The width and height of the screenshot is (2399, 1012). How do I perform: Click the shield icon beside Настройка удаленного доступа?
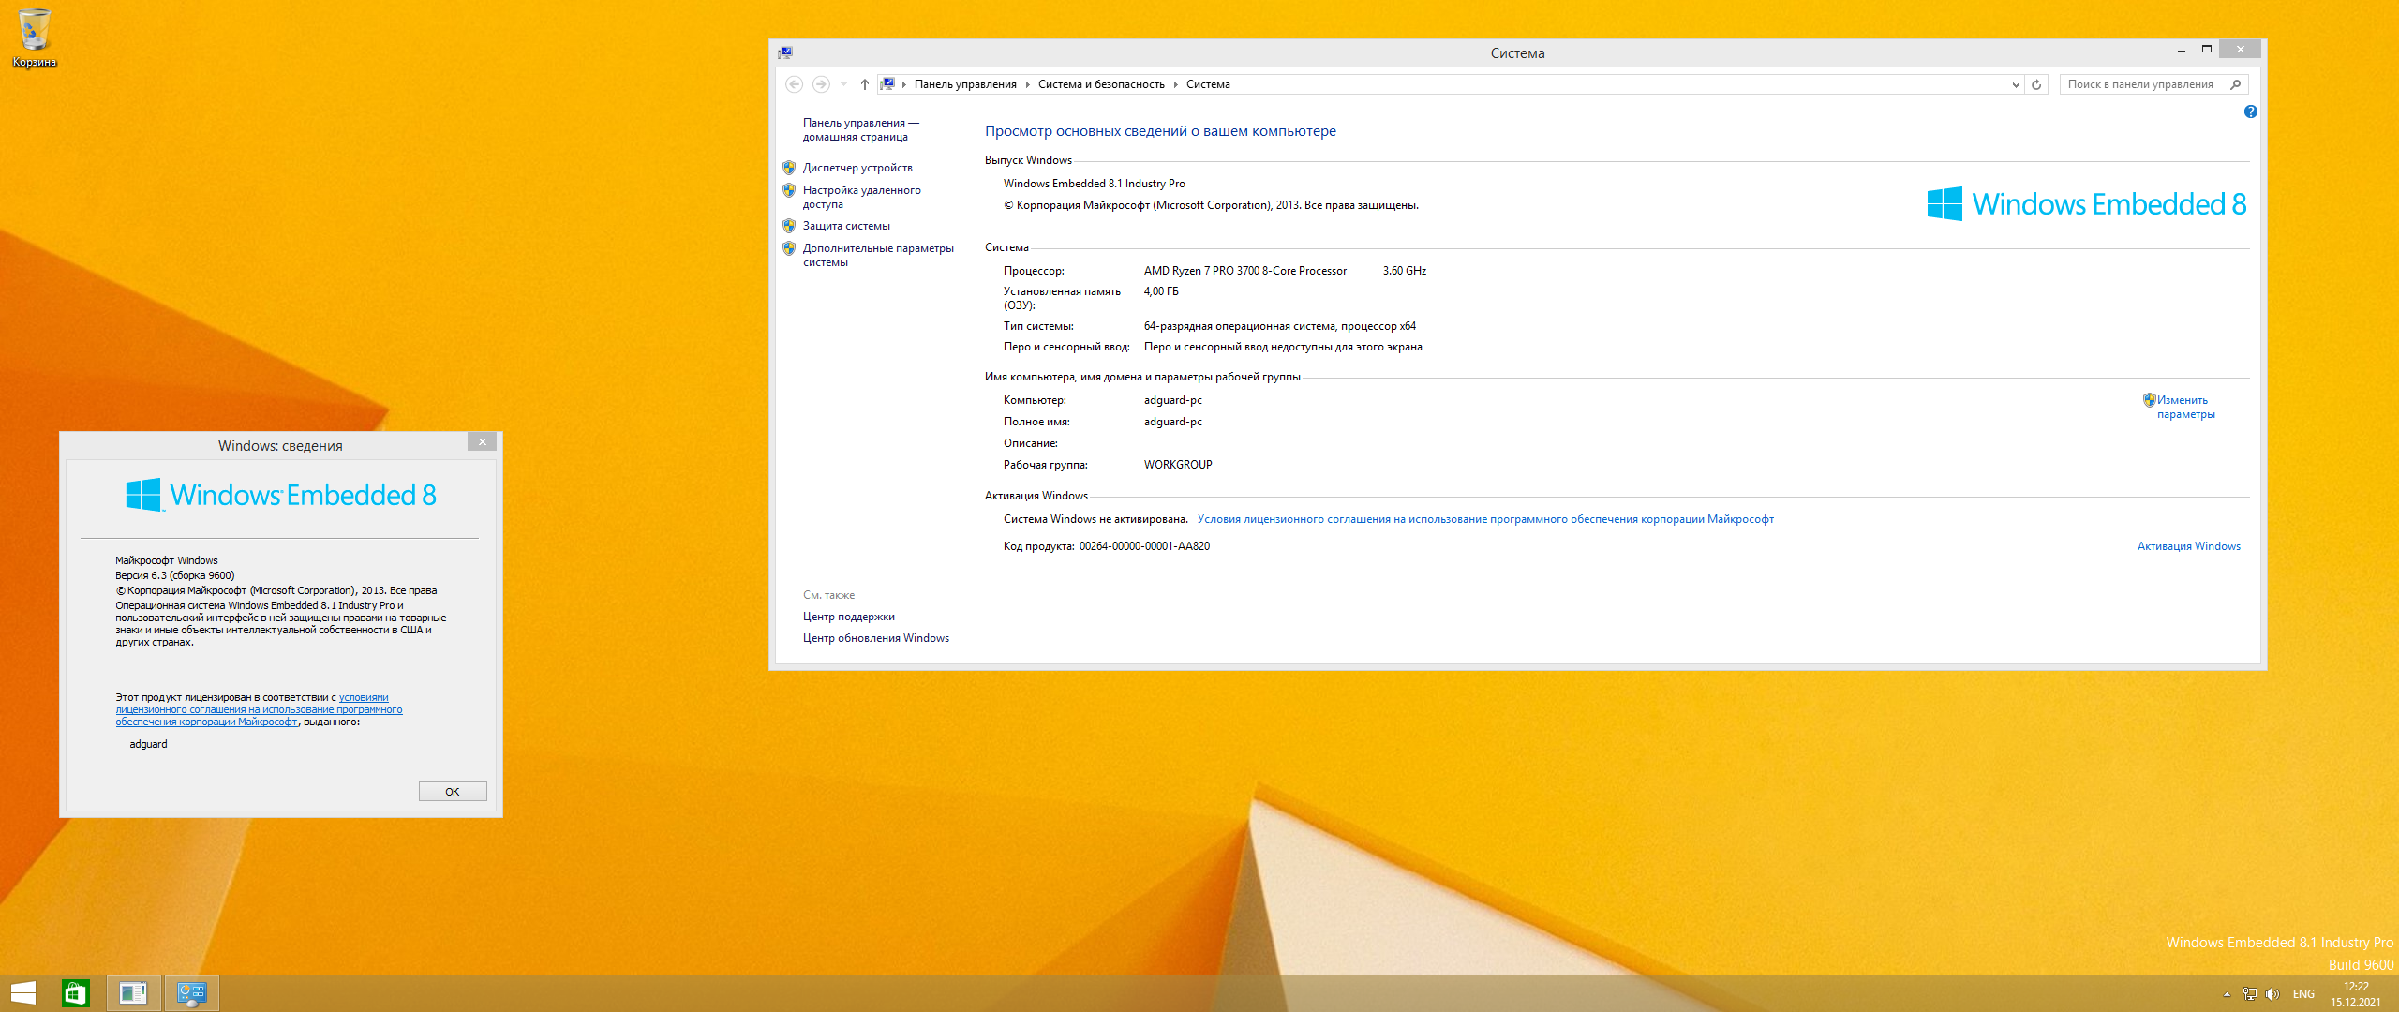[x=789, y=190]
